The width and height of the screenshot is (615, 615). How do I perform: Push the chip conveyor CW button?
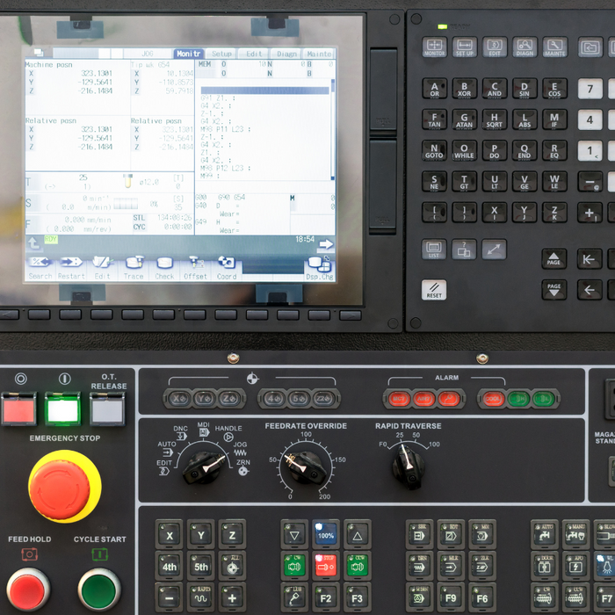(x=545, y=597)
